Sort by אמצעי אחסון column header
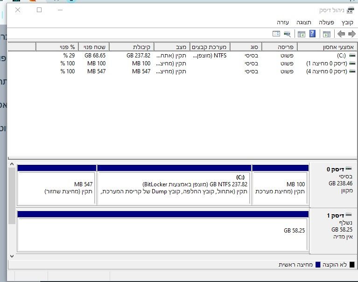This screenshot has width=358, height=282. coord(327,47)
